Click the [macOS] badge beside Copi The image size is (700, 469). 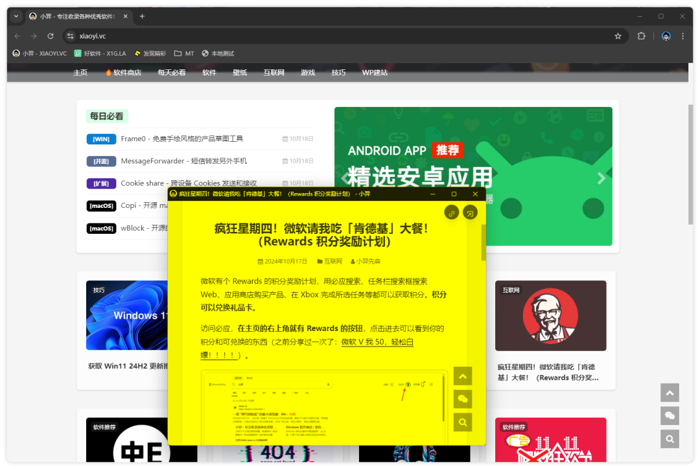click(x=101, y=206)
